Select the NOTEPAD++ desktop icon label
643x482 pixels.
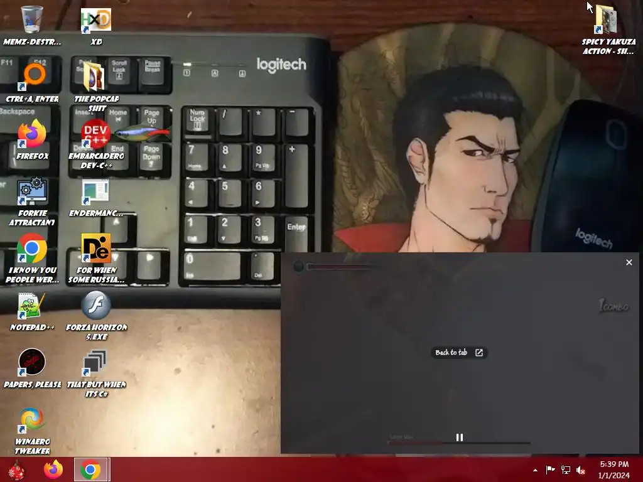33,328
